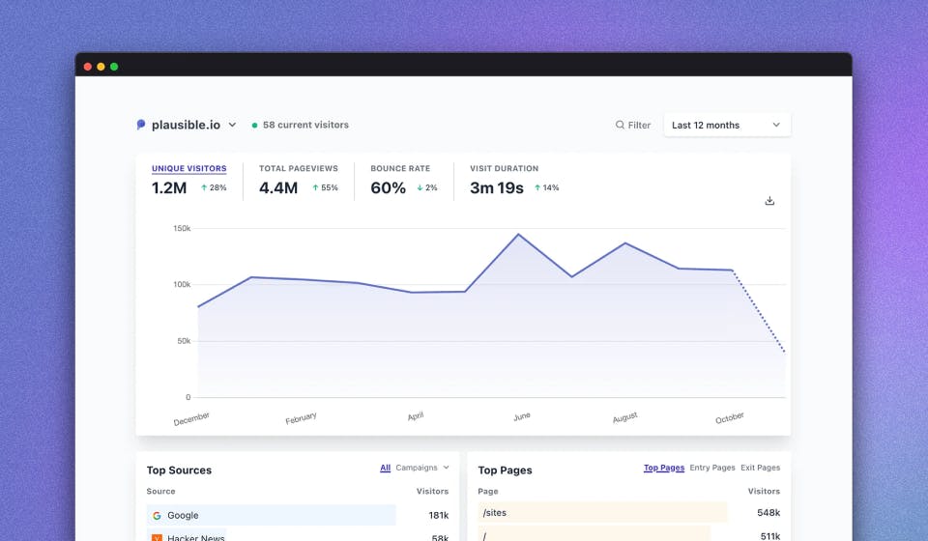Click the June peak on the graph
Screen dimensions: 928x541
click(519, 235)
